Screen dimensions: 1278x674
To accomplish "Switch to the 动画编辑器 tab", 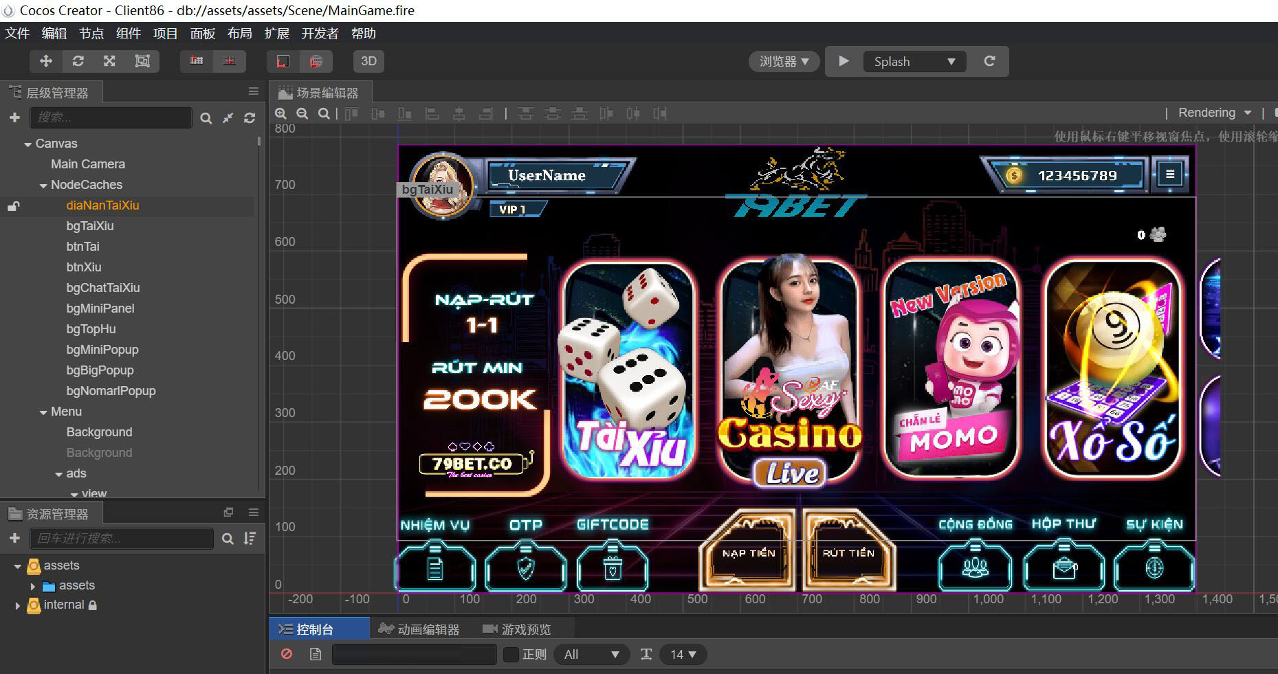I will pyautogui.click(x=419, y=629).
